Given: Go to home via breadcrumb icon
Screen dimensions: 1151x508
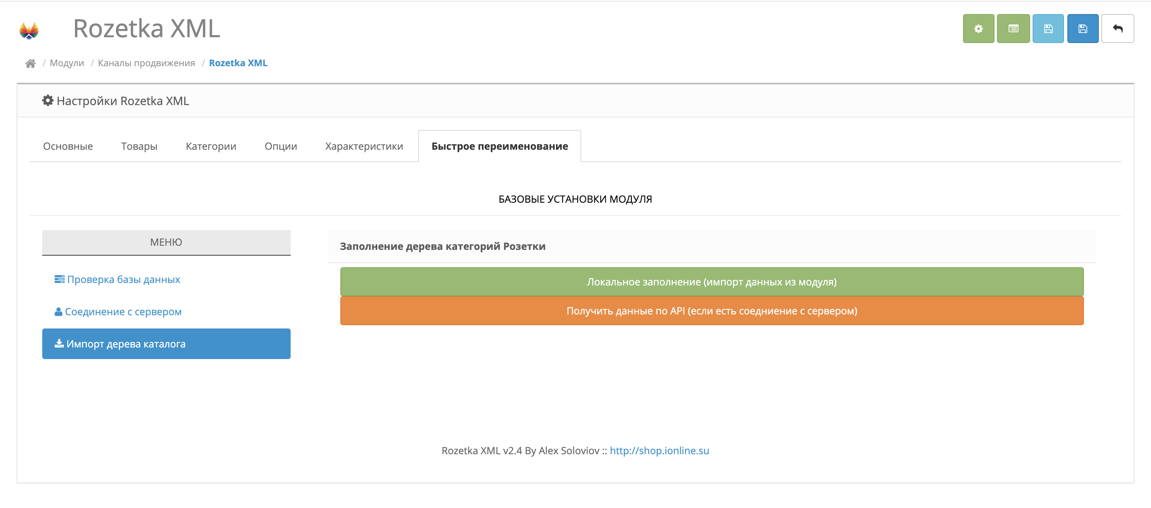Looking at the screenshot, I should pyautogui.click(x=30, y=63).
